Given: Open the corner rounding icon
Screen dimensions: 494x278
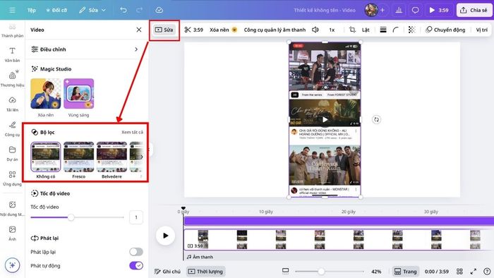Looking at the screenshot, I should 396,30.
